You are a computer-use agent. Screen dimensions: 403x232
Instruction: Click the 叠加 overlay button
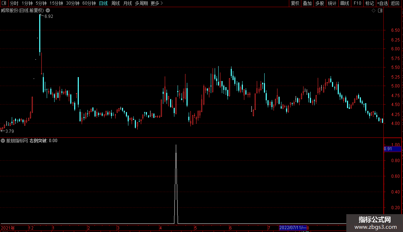click(307, 3)
